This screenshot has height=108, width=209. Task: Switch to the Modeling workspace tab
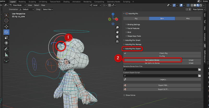(x=22, y=2)
